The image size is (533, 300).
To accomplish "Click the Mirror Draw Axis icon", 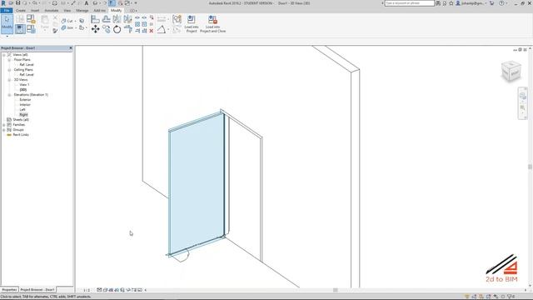I will (127, 19).
